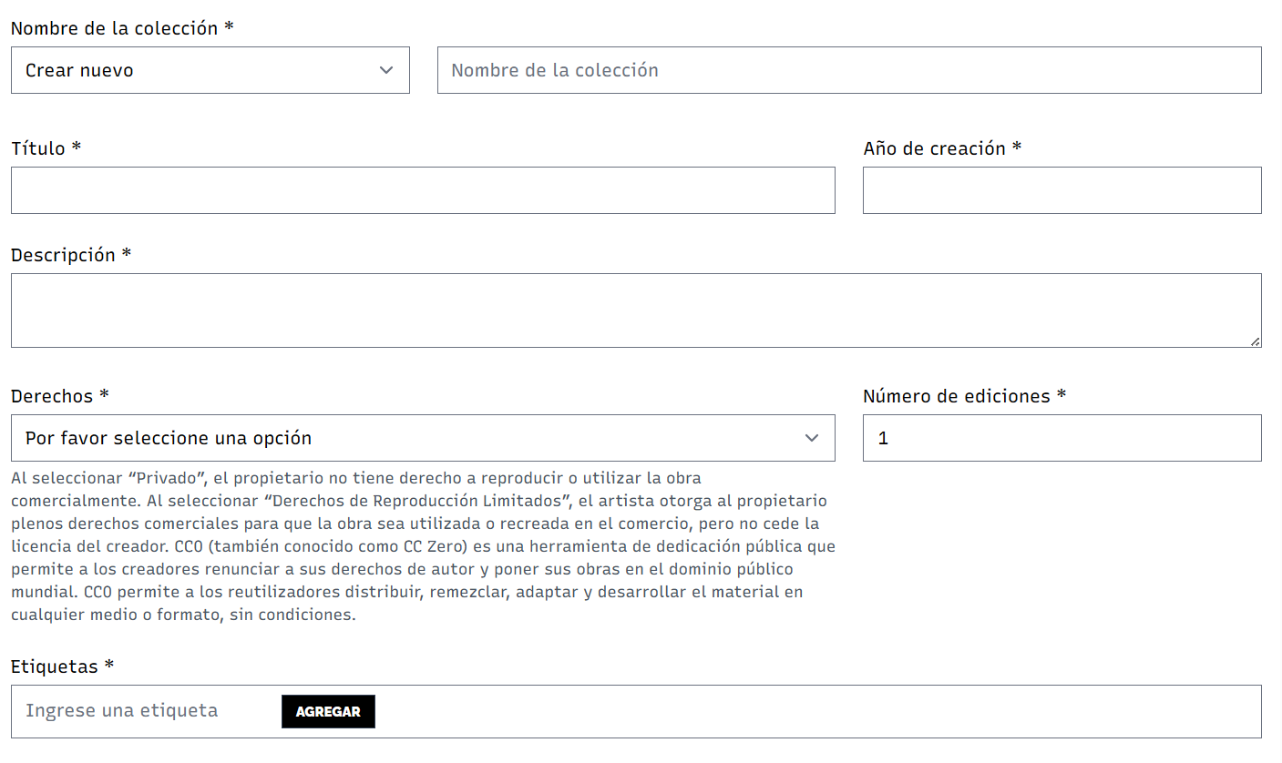This screenshot has width=1282, height=763.
Task: Click the chevron on the collection dropdown
Action: tap(386, 70)
